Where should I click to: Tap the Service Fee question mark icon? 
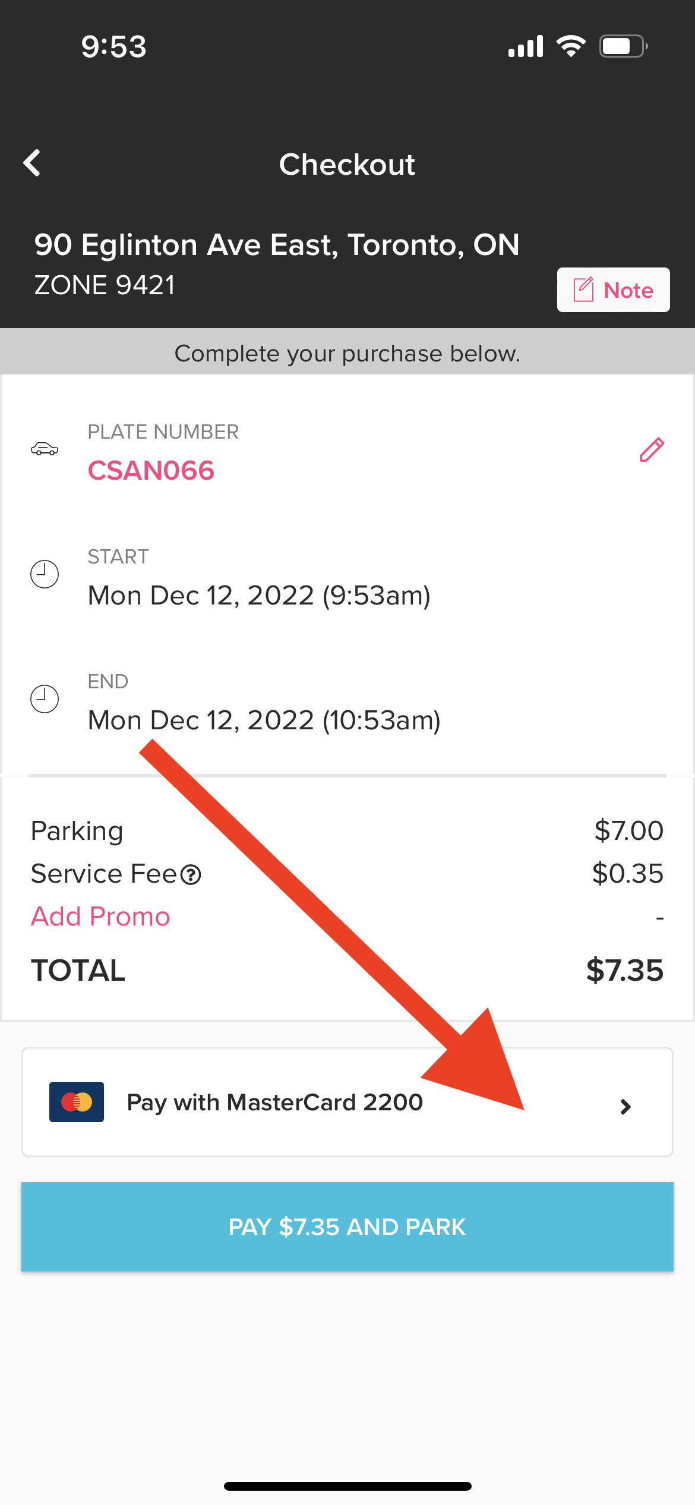point(191,875)
